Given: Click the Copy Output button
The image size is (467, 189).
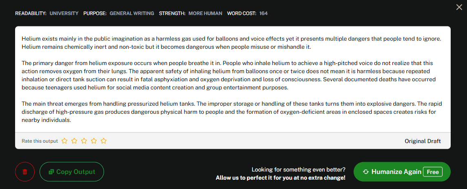Looking at the screenshot, I should click(72, 172).
